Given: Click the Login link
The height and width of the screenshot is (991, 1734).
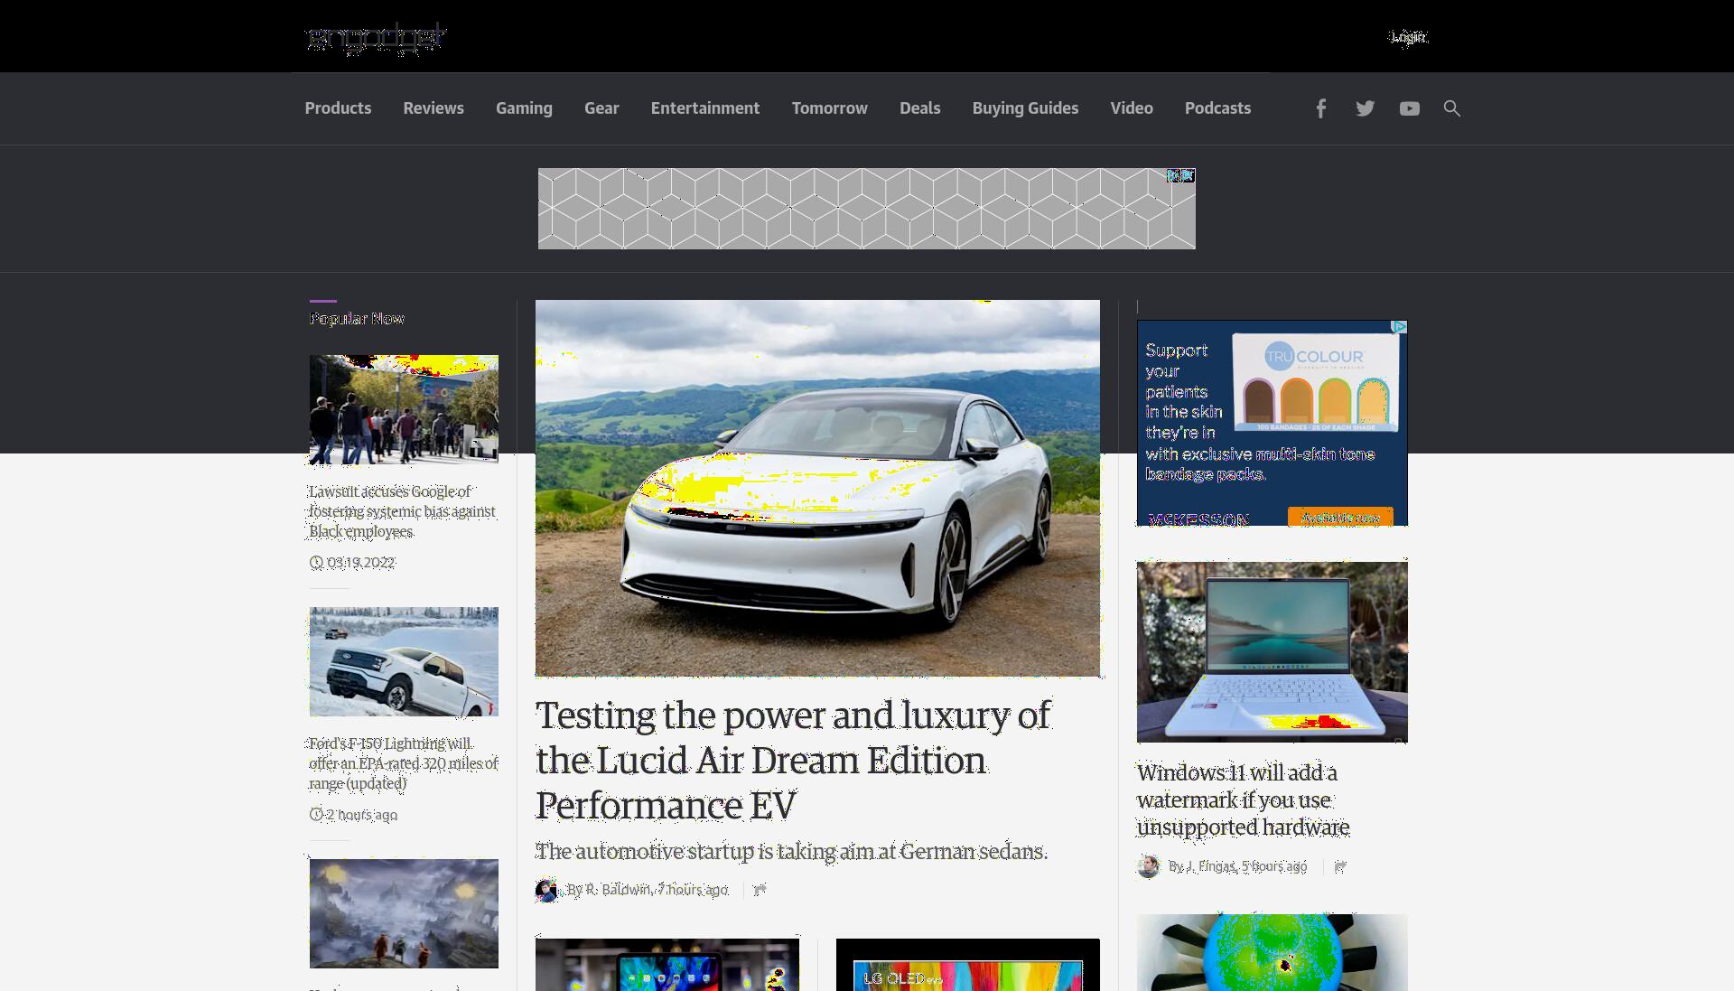Looking at the screenshot, I should coord(1409,37).
